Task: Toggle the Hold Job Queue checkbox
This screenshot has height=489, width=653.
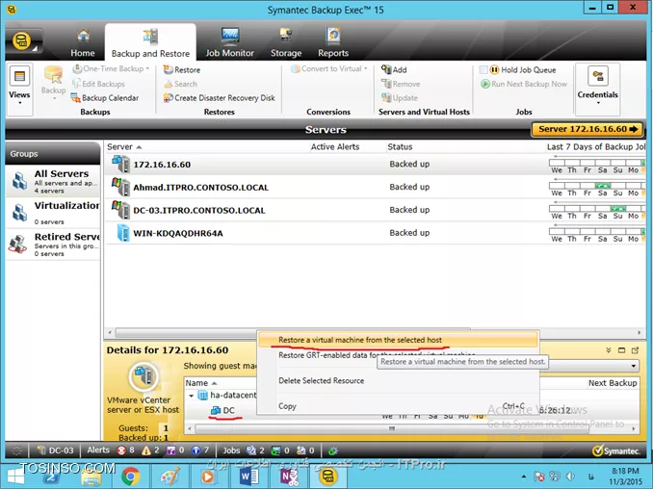Action: [x=483, y=70]
